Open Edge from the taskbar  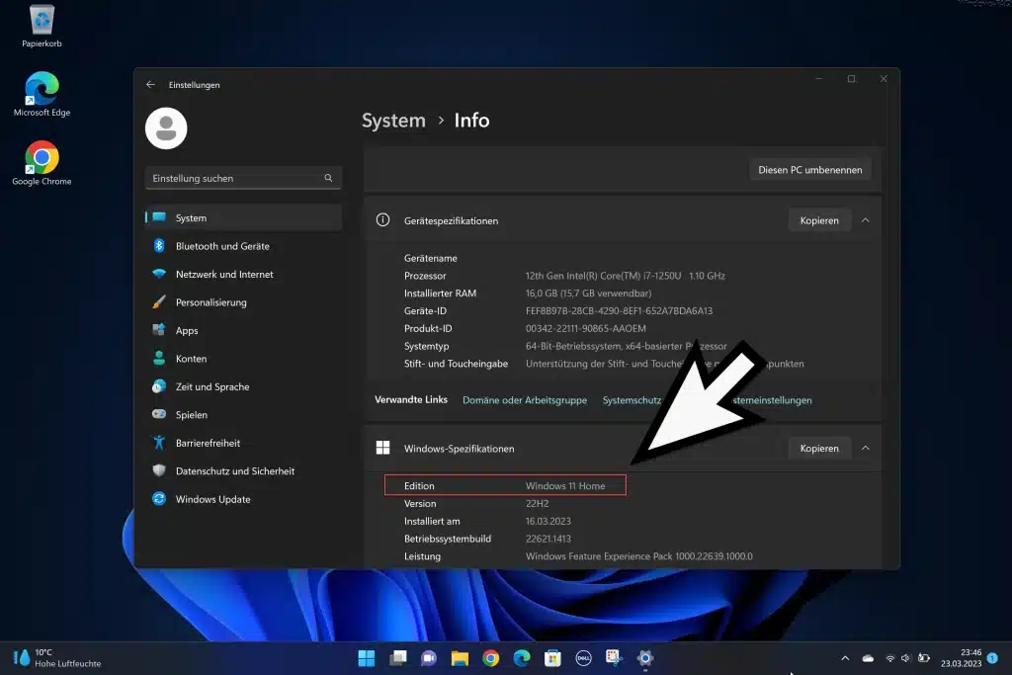(522, 658)
